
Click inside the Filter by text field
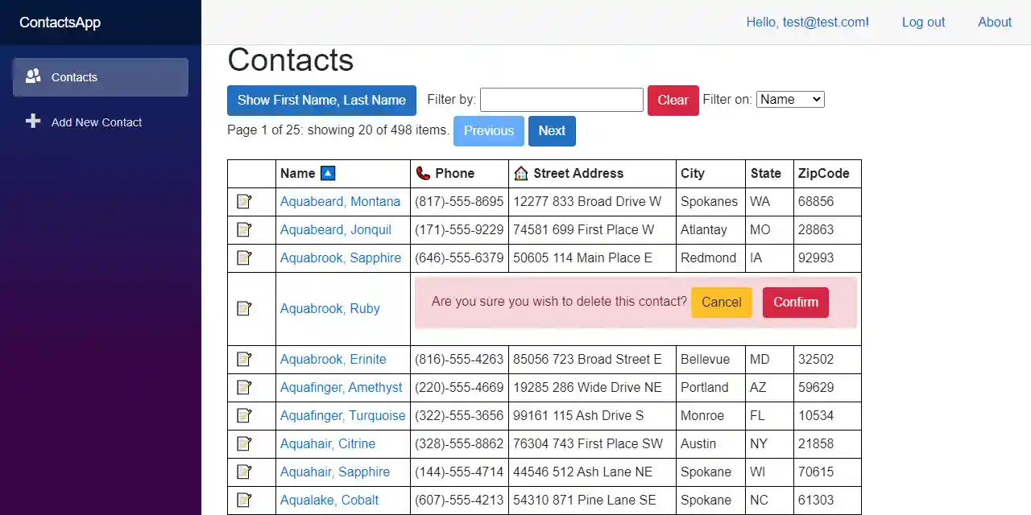(561, 99)
